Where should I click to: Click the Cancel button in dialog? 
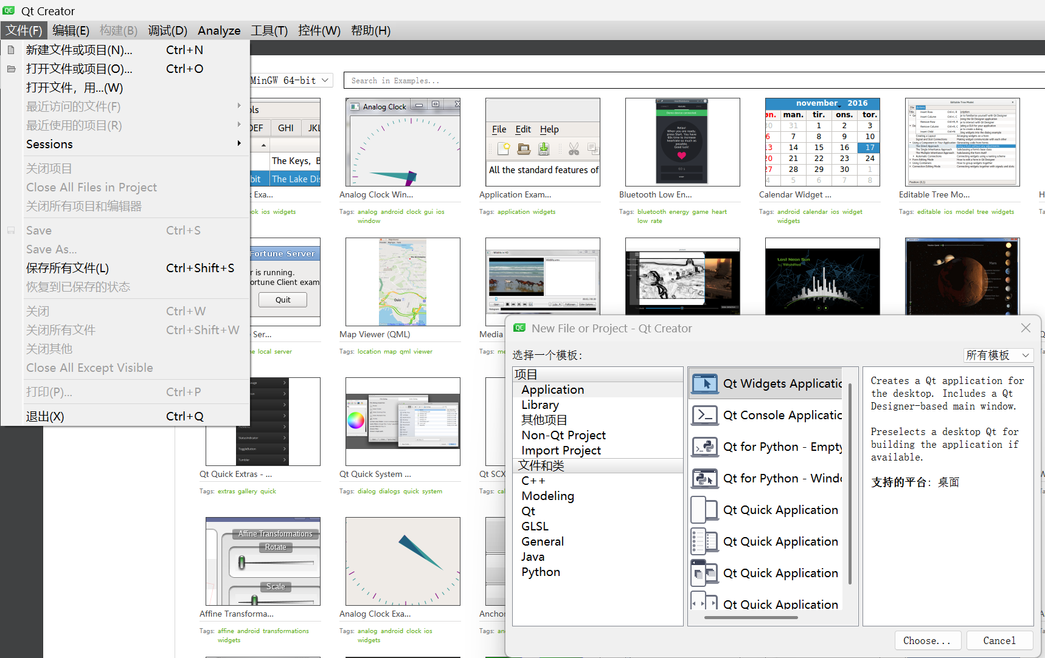[x=999, y=640]
